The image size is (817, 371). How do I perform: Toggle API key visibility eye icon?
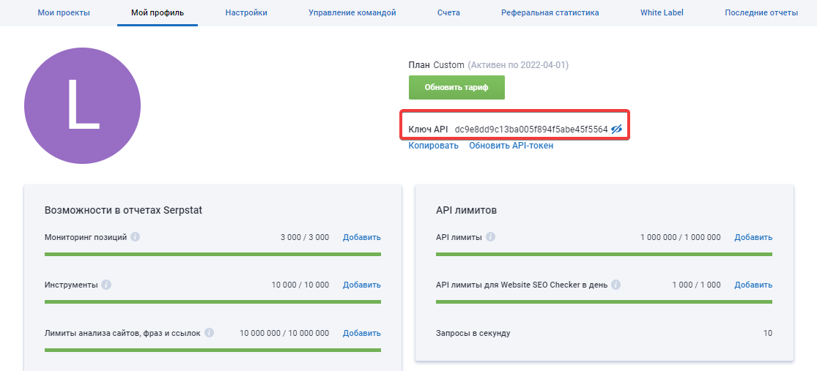pyautogui.click(x=617, y=129)
